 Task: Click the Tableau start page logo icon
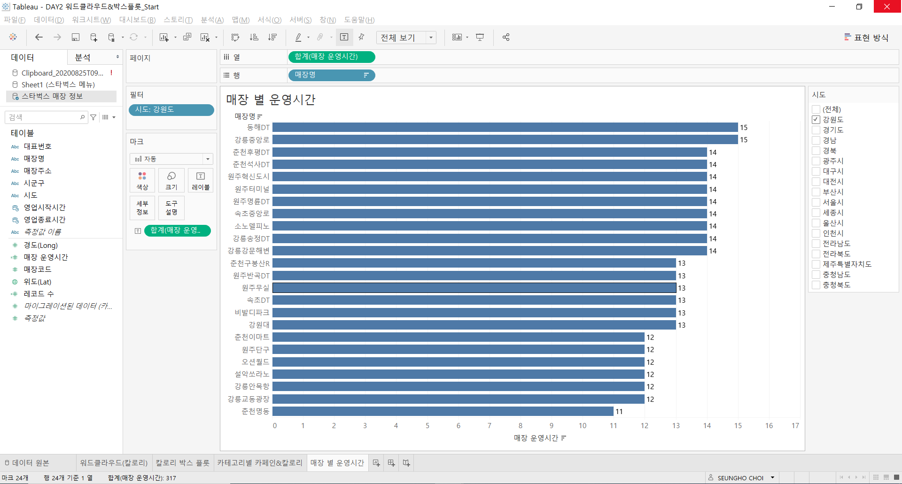click(x=13, y=37)
